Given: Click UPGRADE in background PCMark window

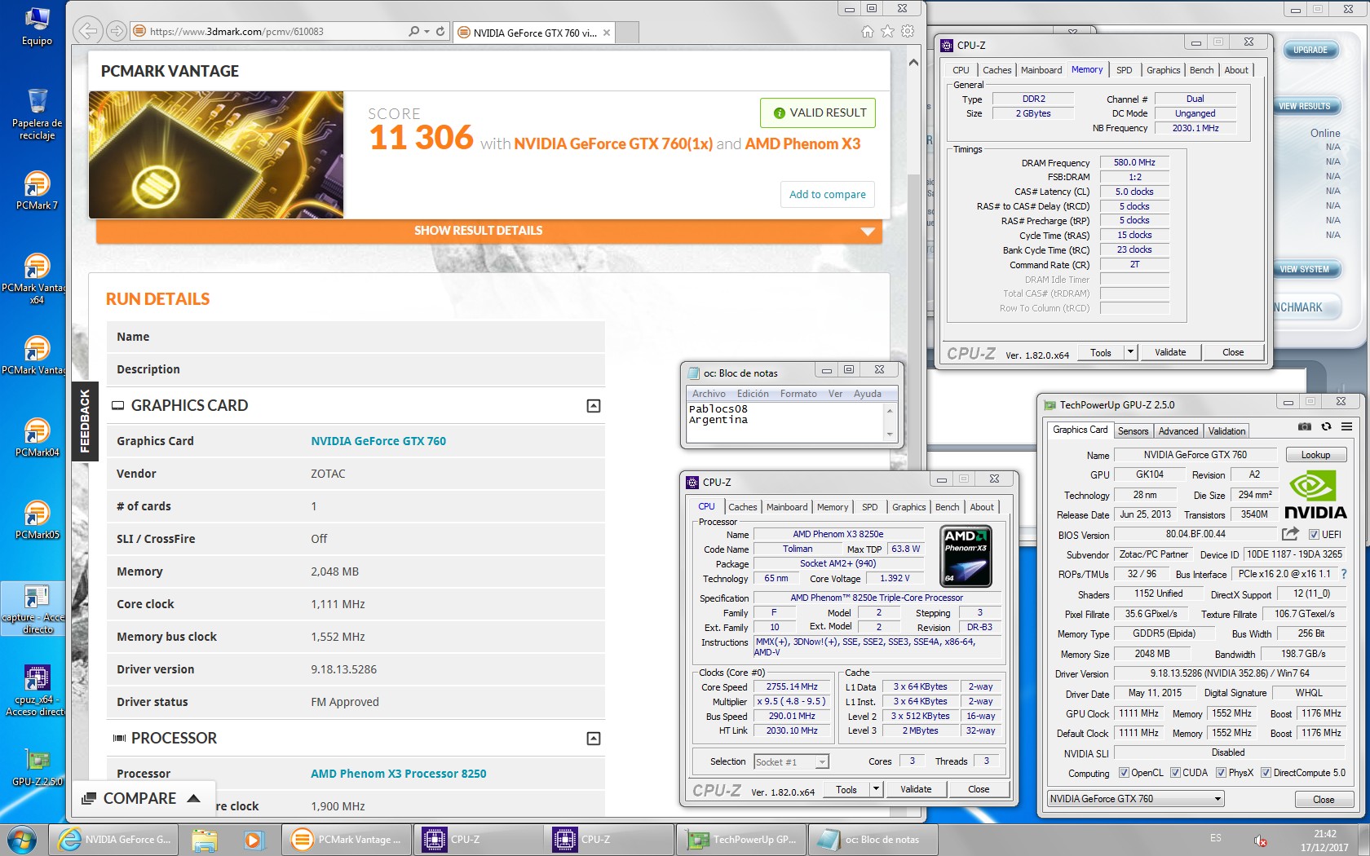Looking at the screenshot, I should [x=1310, y=51].
